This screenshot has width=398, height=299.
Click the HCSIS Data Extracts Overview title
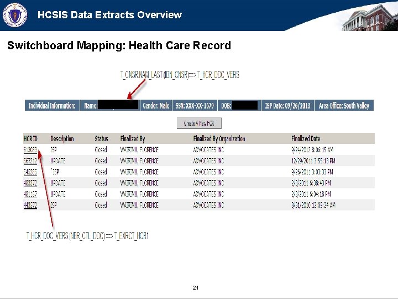coord(109,15)
